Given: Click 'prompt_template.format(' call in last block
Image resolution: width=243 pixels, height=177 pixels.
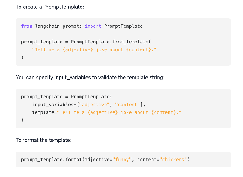Looking at the screenshot, I should (53, 159).
